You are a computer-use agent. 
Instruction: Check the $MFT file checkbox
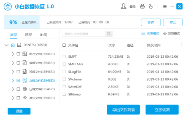(64, 57)
